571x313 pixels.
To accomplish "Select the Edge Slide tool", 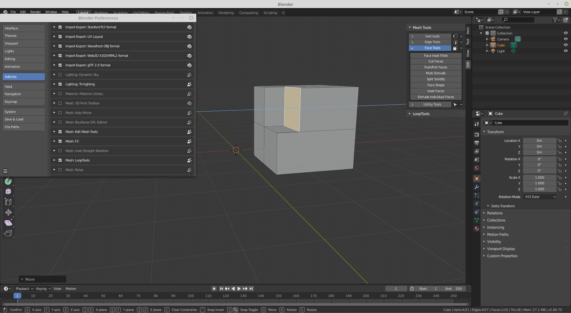I will click(8, 202).
